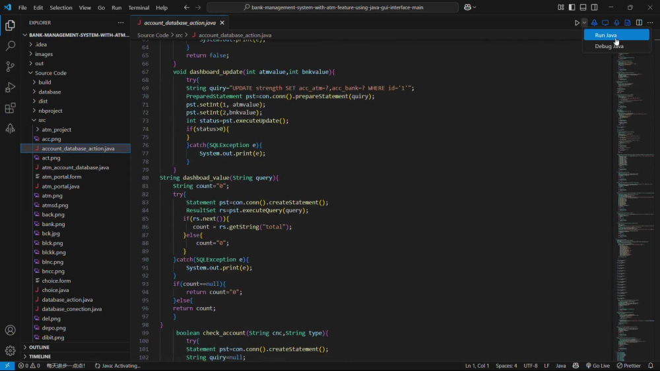Image resolution: width=660 pixels, height=371 pixels.
Task: Open the Copilot icon in title bar
Action: tap(468, 7)
